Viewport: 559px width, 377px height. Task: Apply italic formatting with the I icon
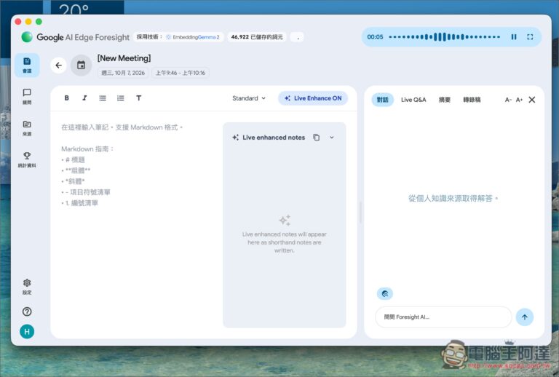(x=84, y=98)
